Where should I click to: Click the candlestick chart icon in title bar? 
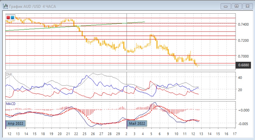point(5,6)
